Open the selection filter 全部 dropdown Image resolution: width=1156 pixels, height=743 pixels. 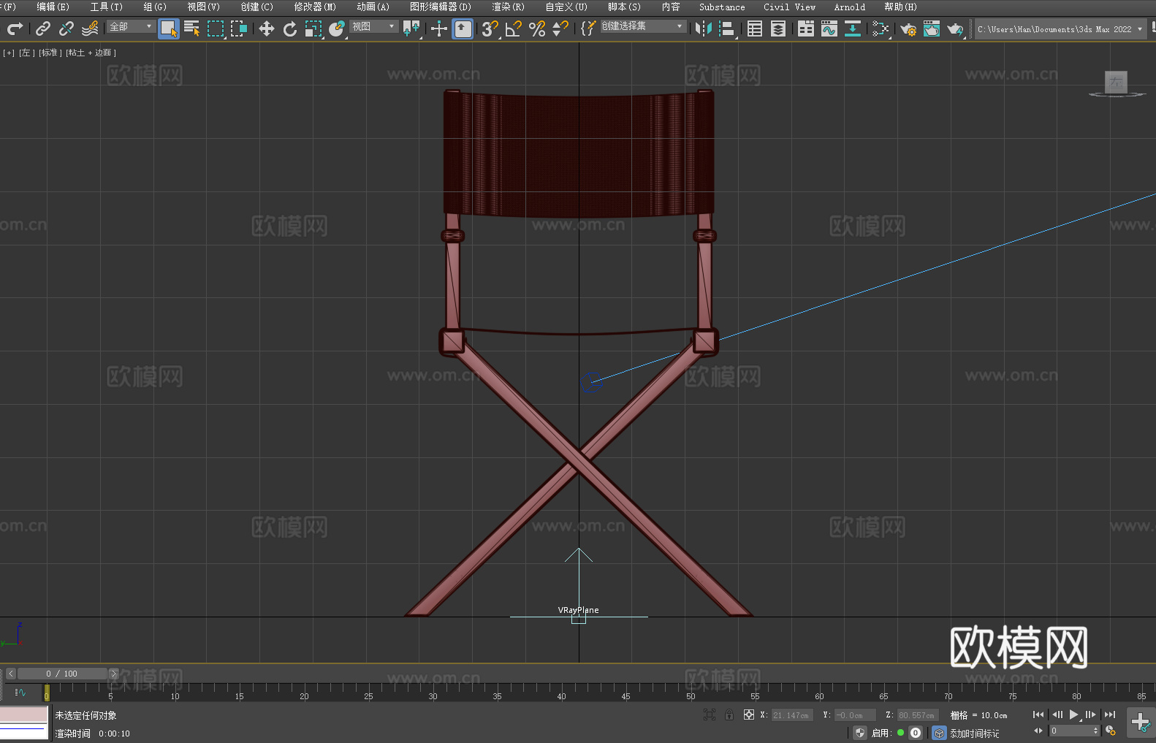pos(131,26)
